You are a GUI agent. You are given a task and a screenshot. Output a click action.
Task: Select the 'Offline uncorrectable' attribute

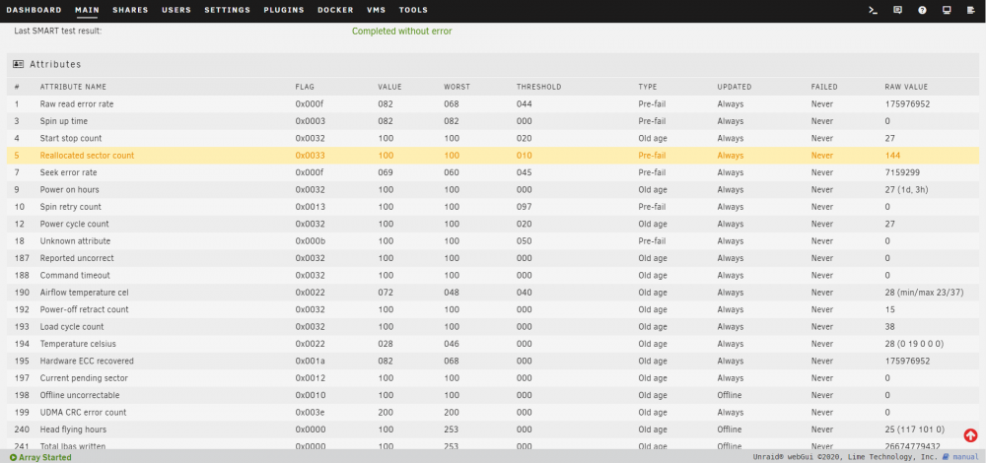point(80,395)
